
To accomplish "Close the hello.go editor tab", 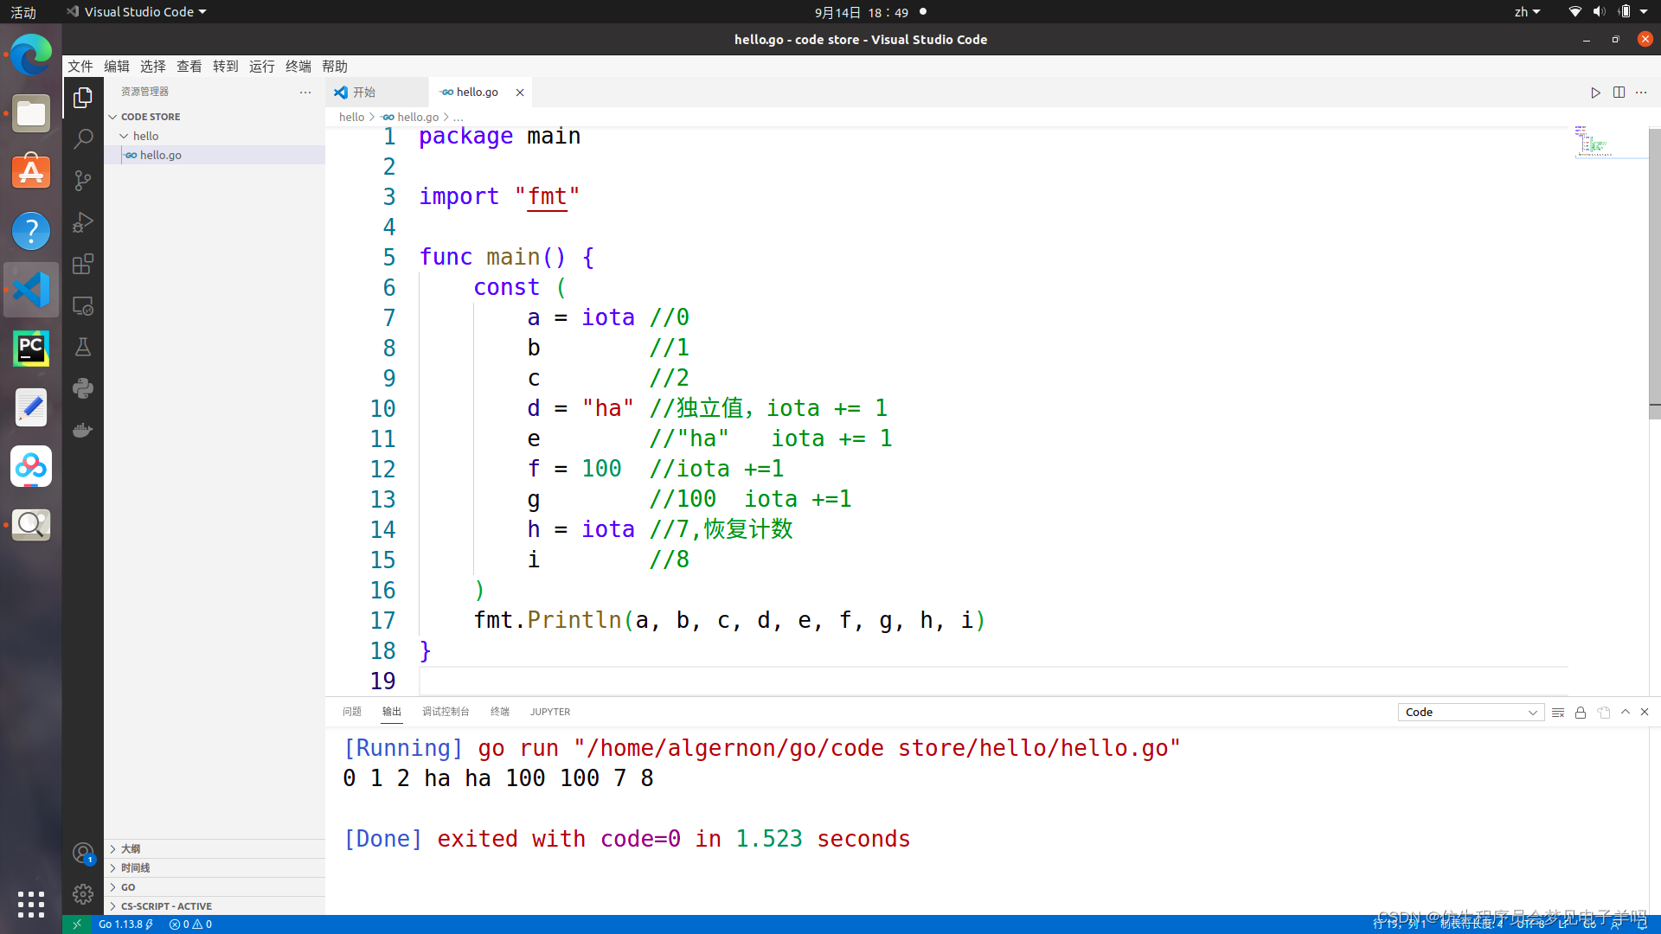I will pos(520,93).
